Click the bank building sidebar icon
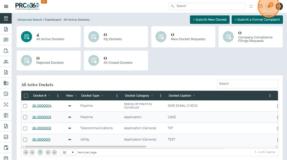 (6, 19)
